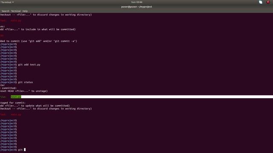Click the 'to include in what will be committed' line
273x153 pixels.
[x=38, y=29]
